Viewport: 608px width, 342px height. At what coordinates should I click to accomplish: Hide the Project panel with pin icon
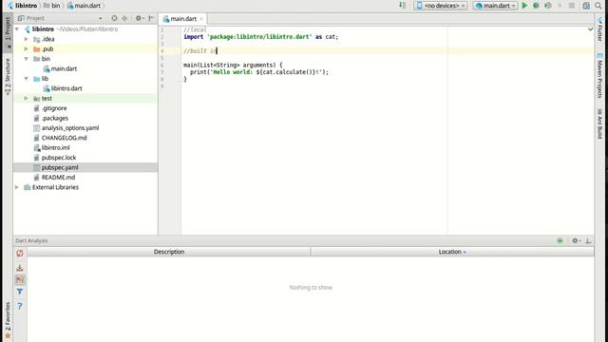[151, 18]
